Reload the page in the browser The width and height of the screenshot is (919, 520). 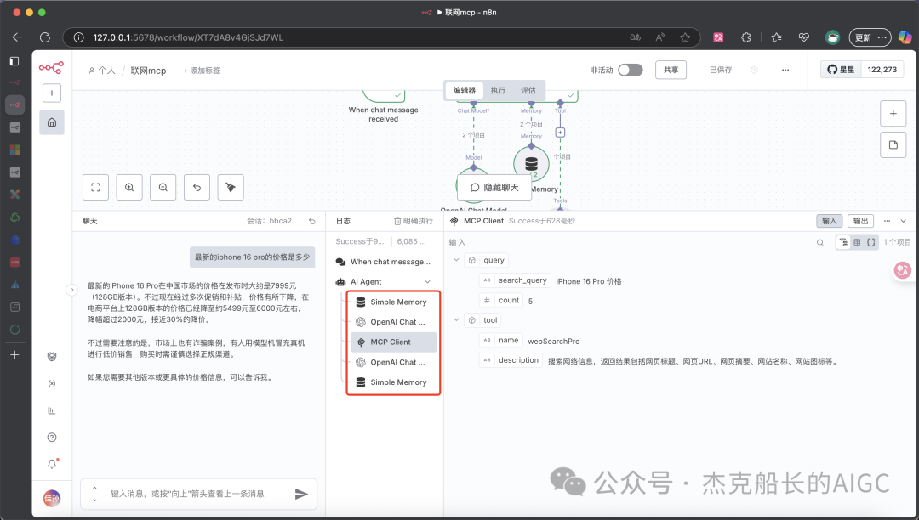click(x=45, y=37)
